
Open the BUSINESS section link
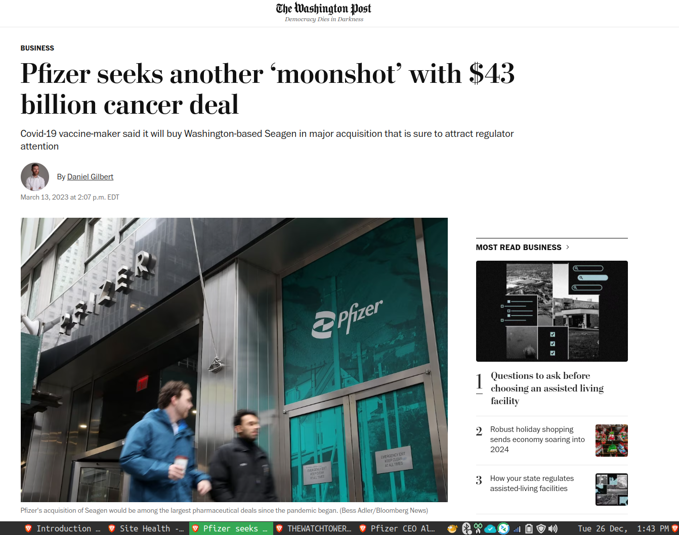click(x=37, y=48)
